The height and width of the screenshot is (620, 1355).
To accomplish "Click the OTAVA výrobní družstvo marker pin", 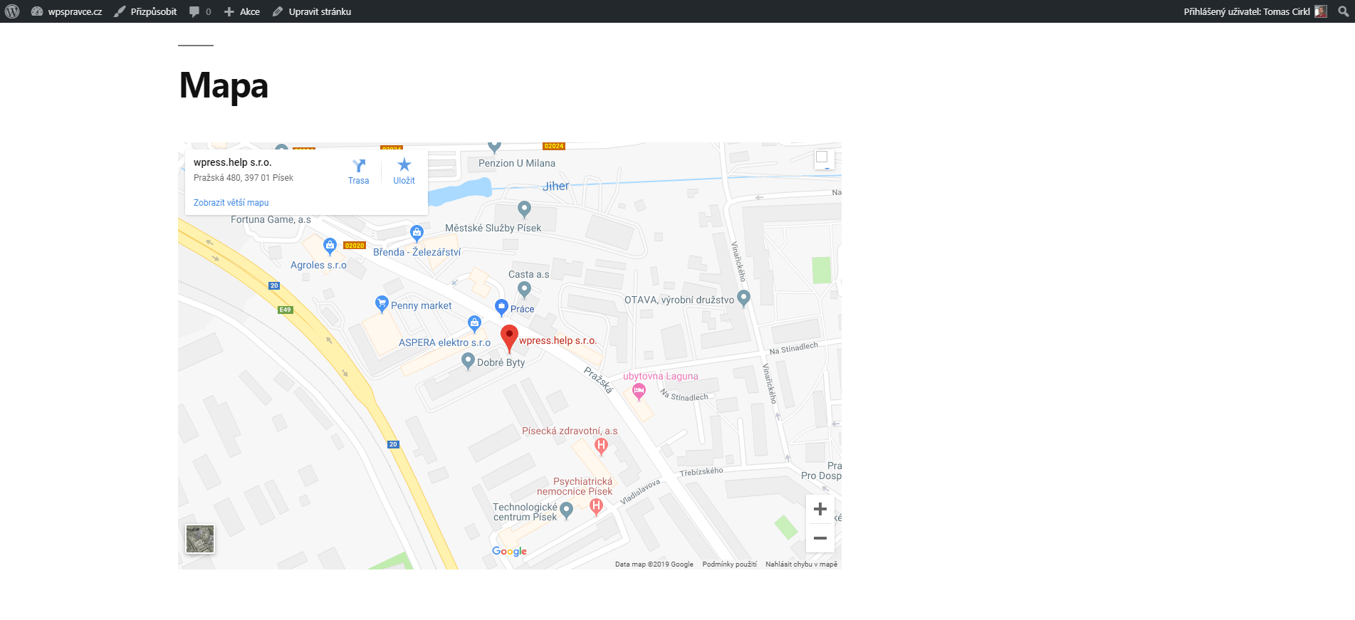I will pos(744,298).
